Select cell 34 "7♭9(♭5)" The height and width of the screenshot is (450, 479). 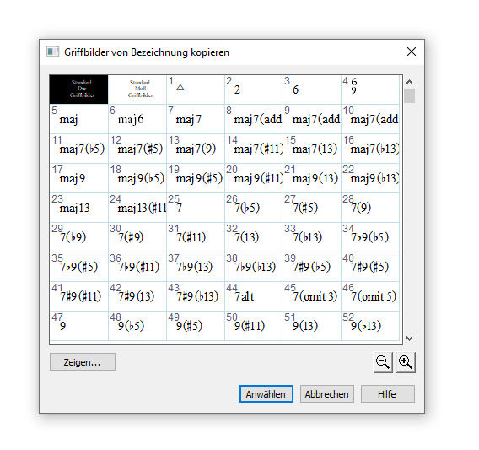click(370, 237)
